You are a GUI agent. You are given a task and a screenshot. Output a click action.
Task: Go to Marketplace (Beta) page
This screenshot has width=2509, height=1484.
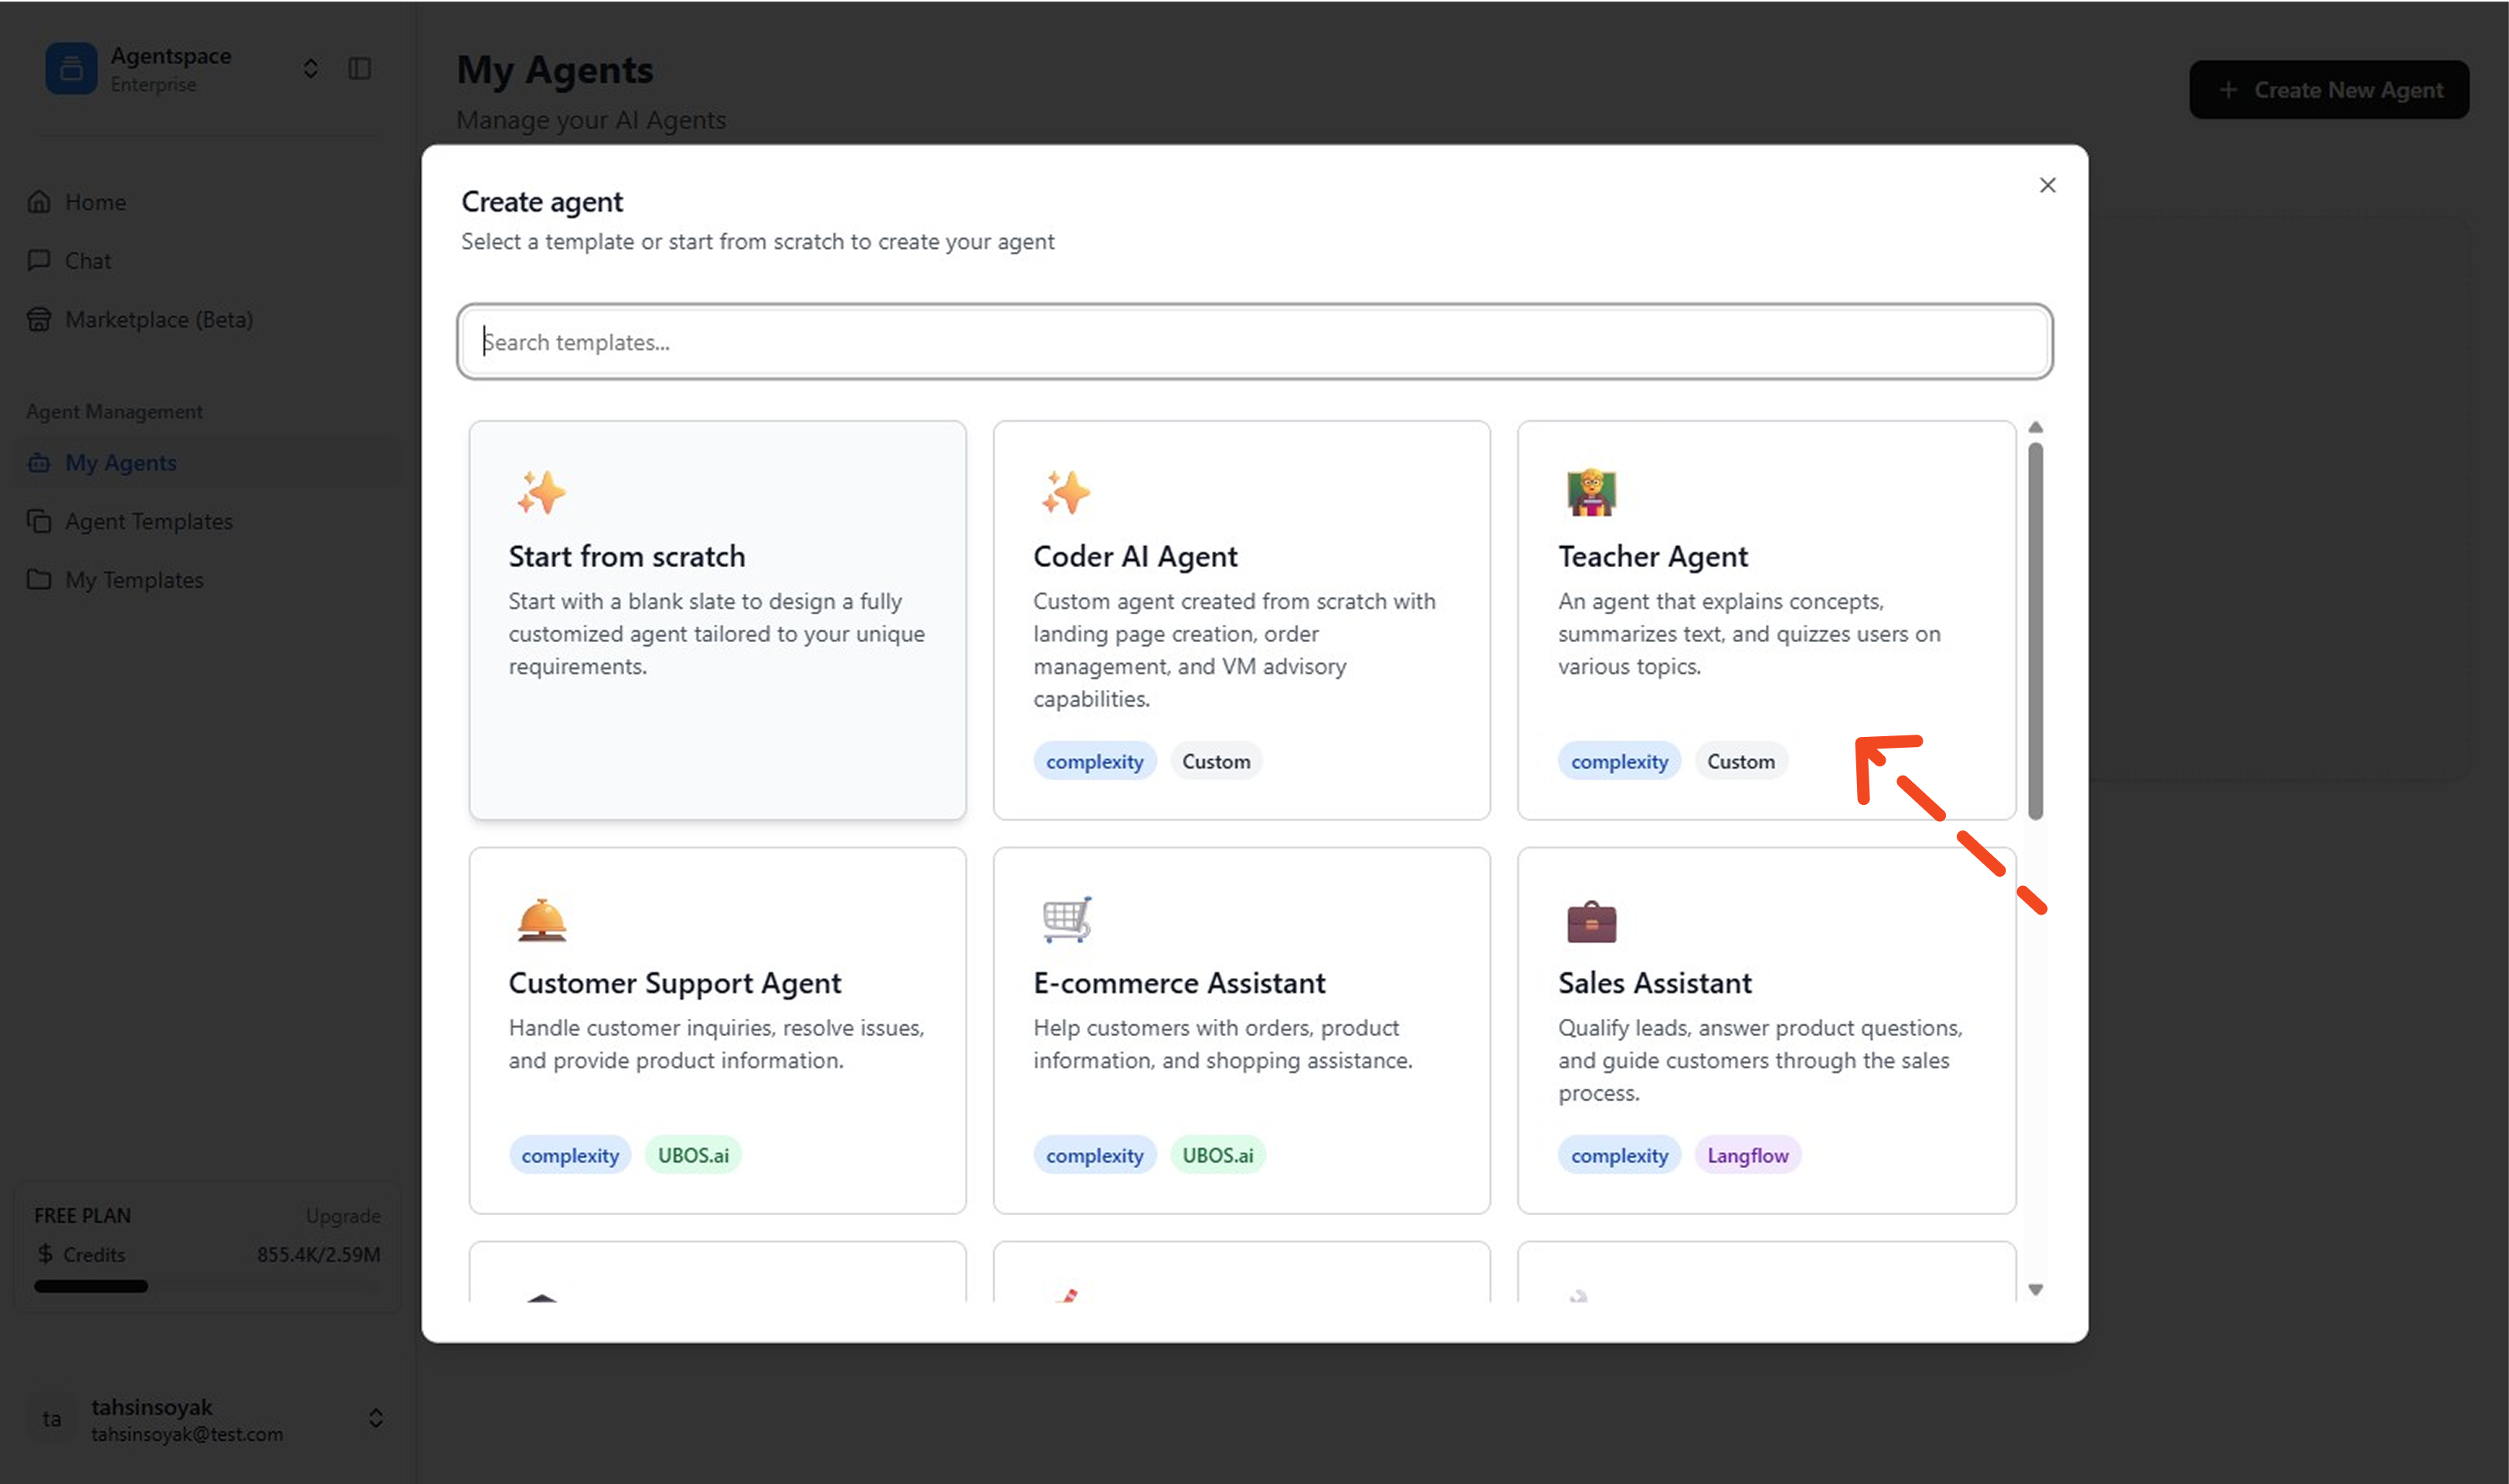click(x=158, y=319)
